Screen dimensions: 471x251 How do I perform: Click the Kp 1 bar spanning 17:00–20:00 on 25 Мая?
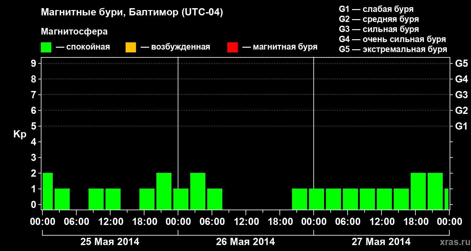[x=147, y=199]
